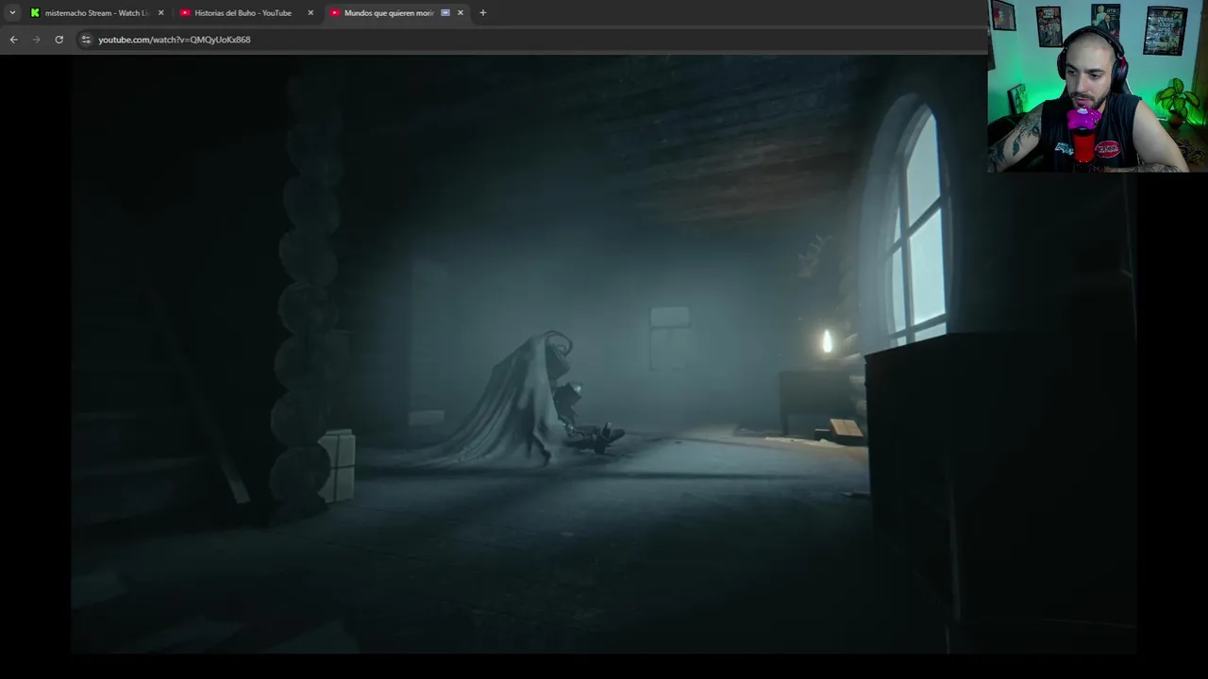Switch to Historias del Buho YouTube tab
The image size is (1208, 679).
pyautogui.click(x=247, y=12)
